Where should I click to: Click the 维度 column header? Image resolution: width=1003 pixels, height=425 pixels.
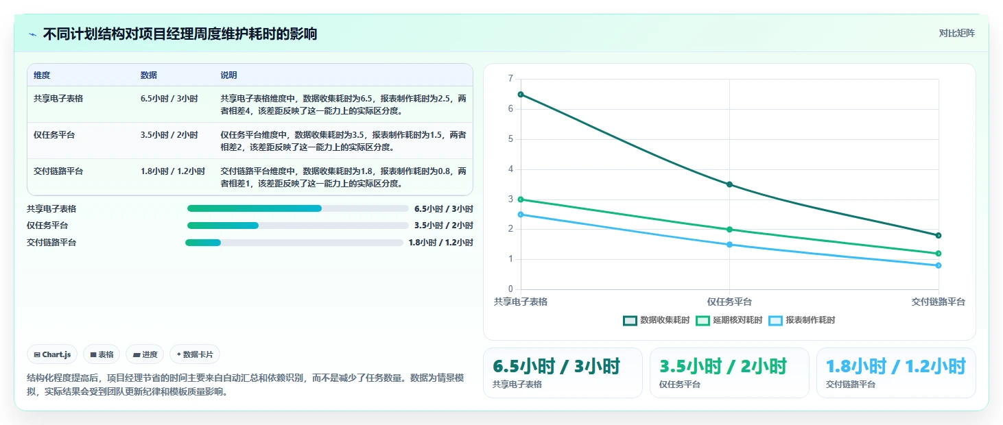point(42,75)
